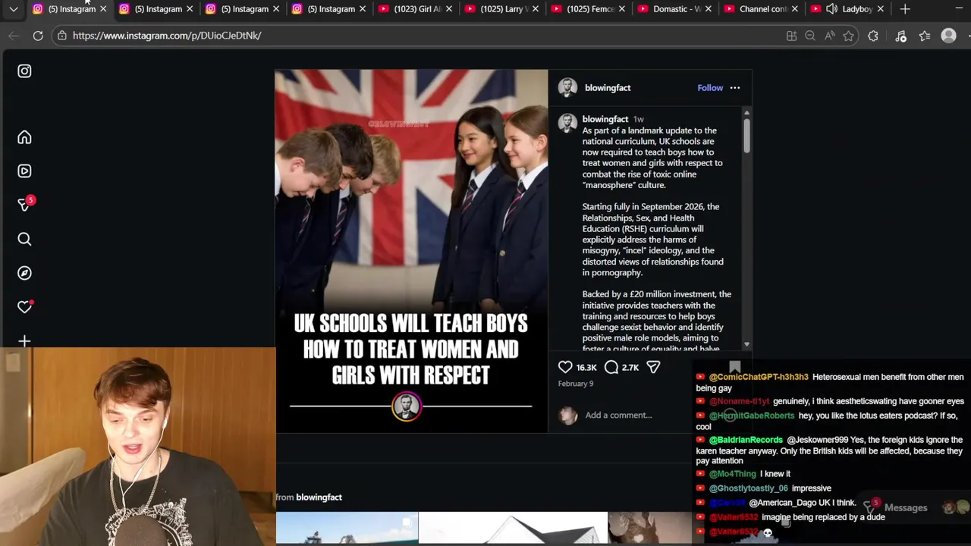Close the Ladyboy tab
Screen dimensions: 971x546
tap(881, 9)
